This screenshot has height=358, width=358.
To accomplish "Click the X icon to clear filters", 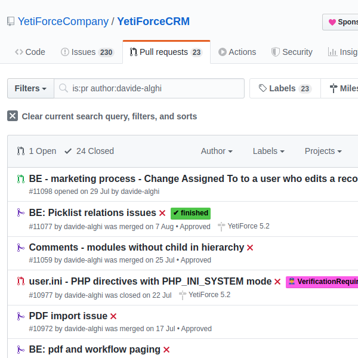I will tap(13, 116).
